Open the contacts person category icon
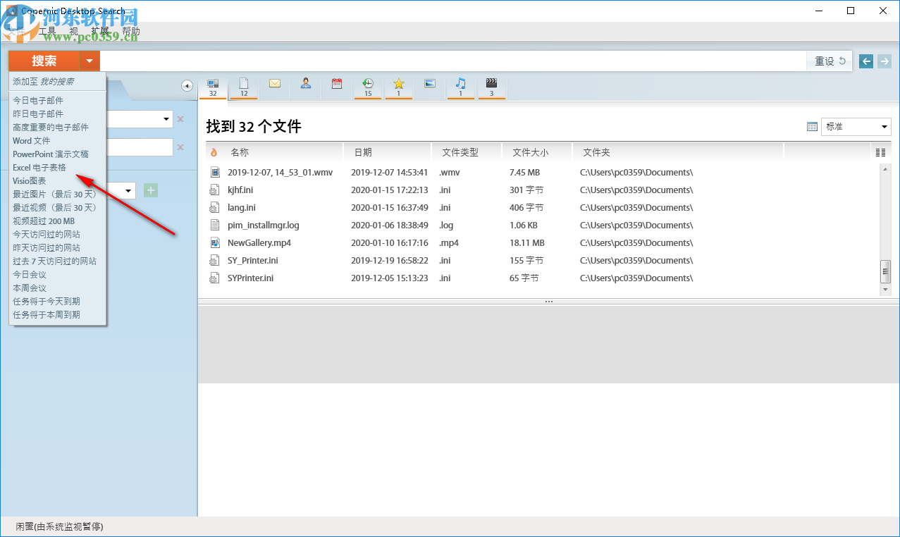This screenshot has height=537, width=900. point(305,86)
